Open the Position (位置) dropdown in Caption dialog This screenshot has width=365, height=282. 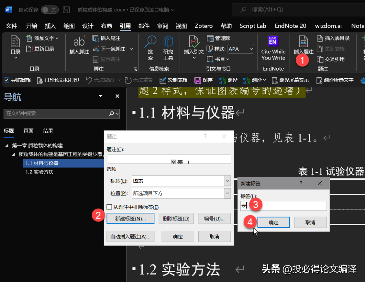(x=227, y=194)
